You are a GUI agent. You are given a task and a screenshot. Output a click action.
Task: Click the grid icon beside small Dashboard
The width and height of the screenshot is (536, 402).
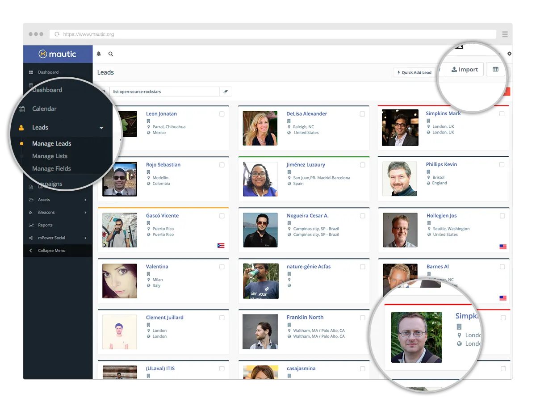pos(31,72)
